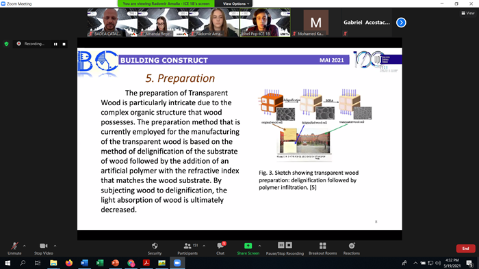
Task: Open the Security shield icon
Action: 155,246
